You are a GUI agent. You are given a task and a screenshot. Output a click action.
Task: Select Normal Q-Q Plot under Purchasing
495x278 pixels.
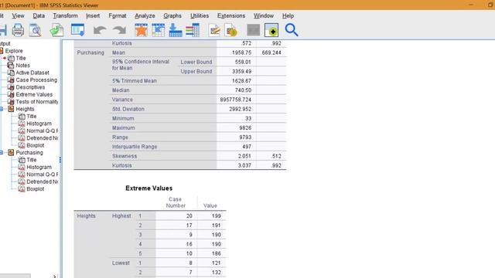pos(42,174)
